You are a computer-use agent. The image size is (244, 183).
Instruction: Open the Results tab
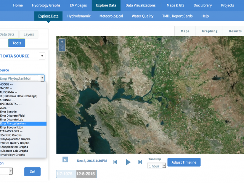point(234,31)
